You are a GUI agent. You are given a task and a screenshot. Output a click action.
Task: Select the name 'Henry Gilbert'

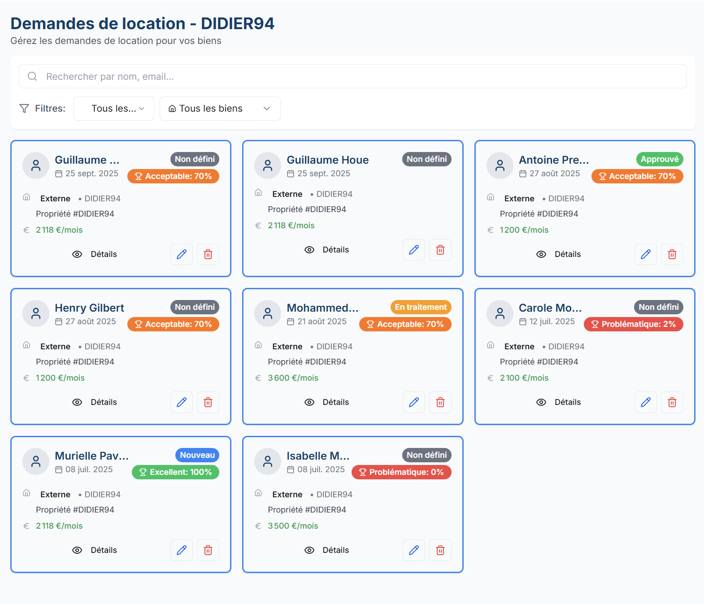coord(89,308)
